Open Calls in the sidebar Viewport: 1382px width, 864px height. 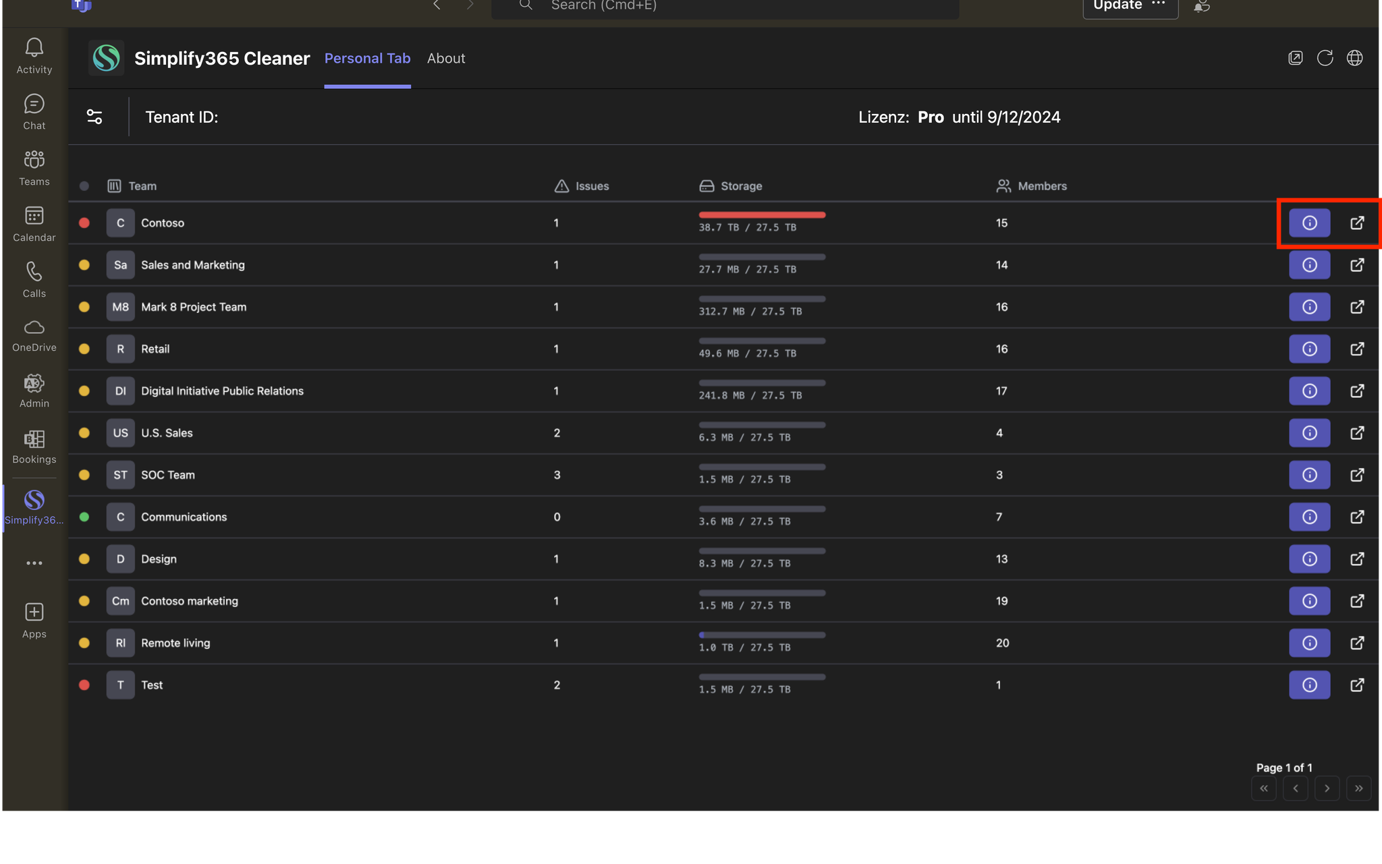34,280
